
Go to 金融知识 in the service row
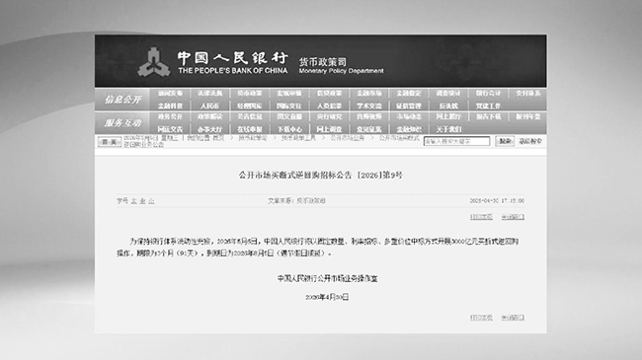(x=409, y=129)
